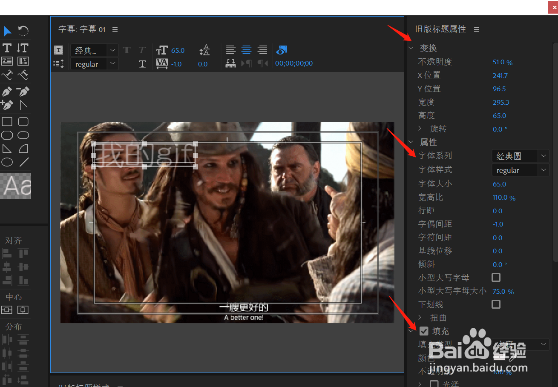Click the 小型大写字母大小 value 75.0 %

coord(503,292)
